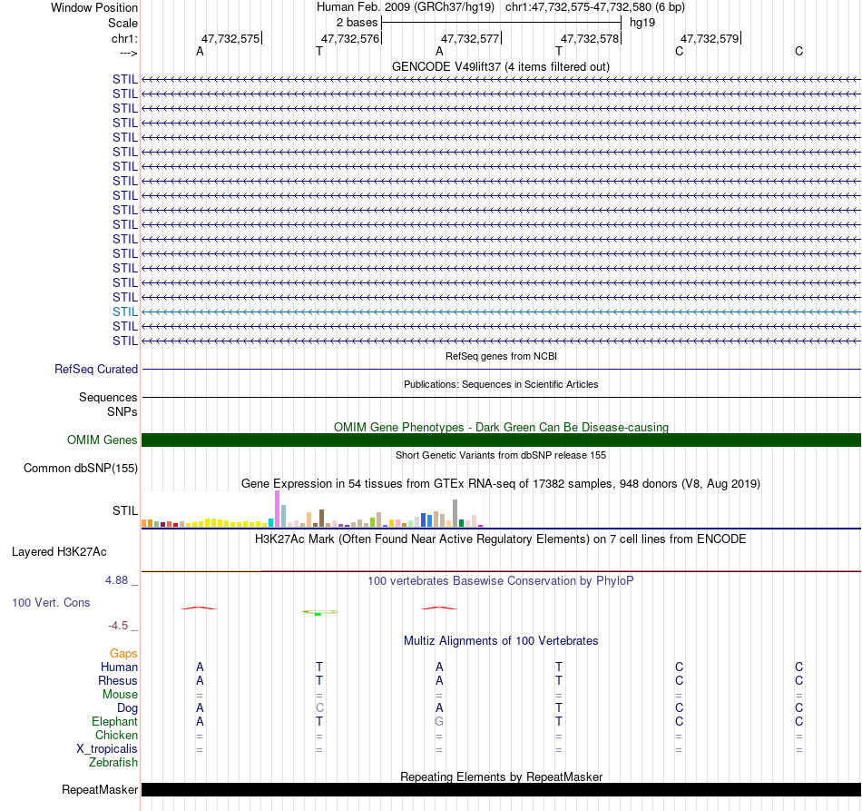Select the Mouse alignment row label

tap(120, 695)
